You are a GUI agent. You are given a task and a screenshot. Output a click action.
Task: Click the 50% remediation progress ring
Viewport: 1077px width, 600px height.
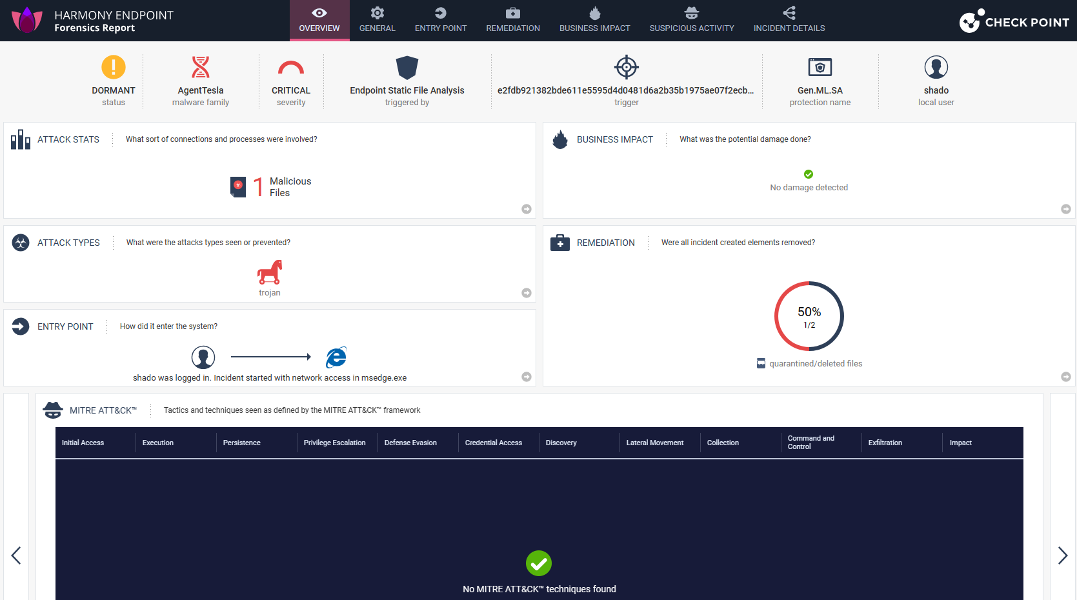[809, 316]
